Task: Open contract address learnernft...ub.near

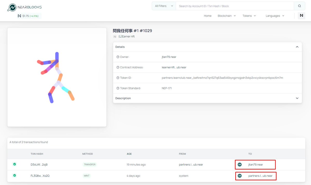Action: (x=174, y=67)
